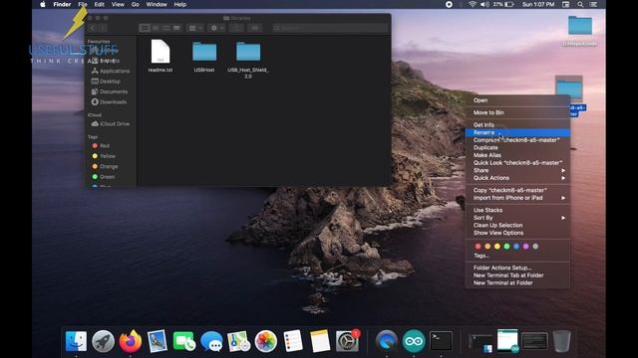This screenshot has width=638, height=358.
Task: Switch Finder to column view
Action: [x=166, y=28]
